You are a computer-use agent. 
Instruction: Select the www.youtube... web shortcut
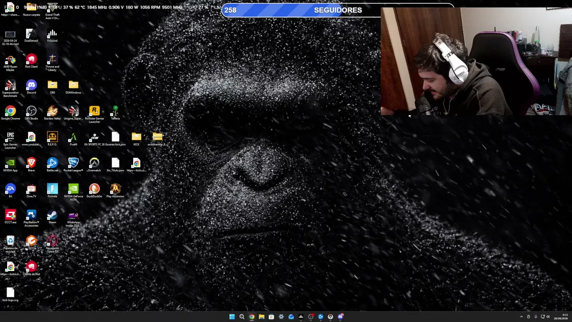pyautogui.click(x=31, y=138)
